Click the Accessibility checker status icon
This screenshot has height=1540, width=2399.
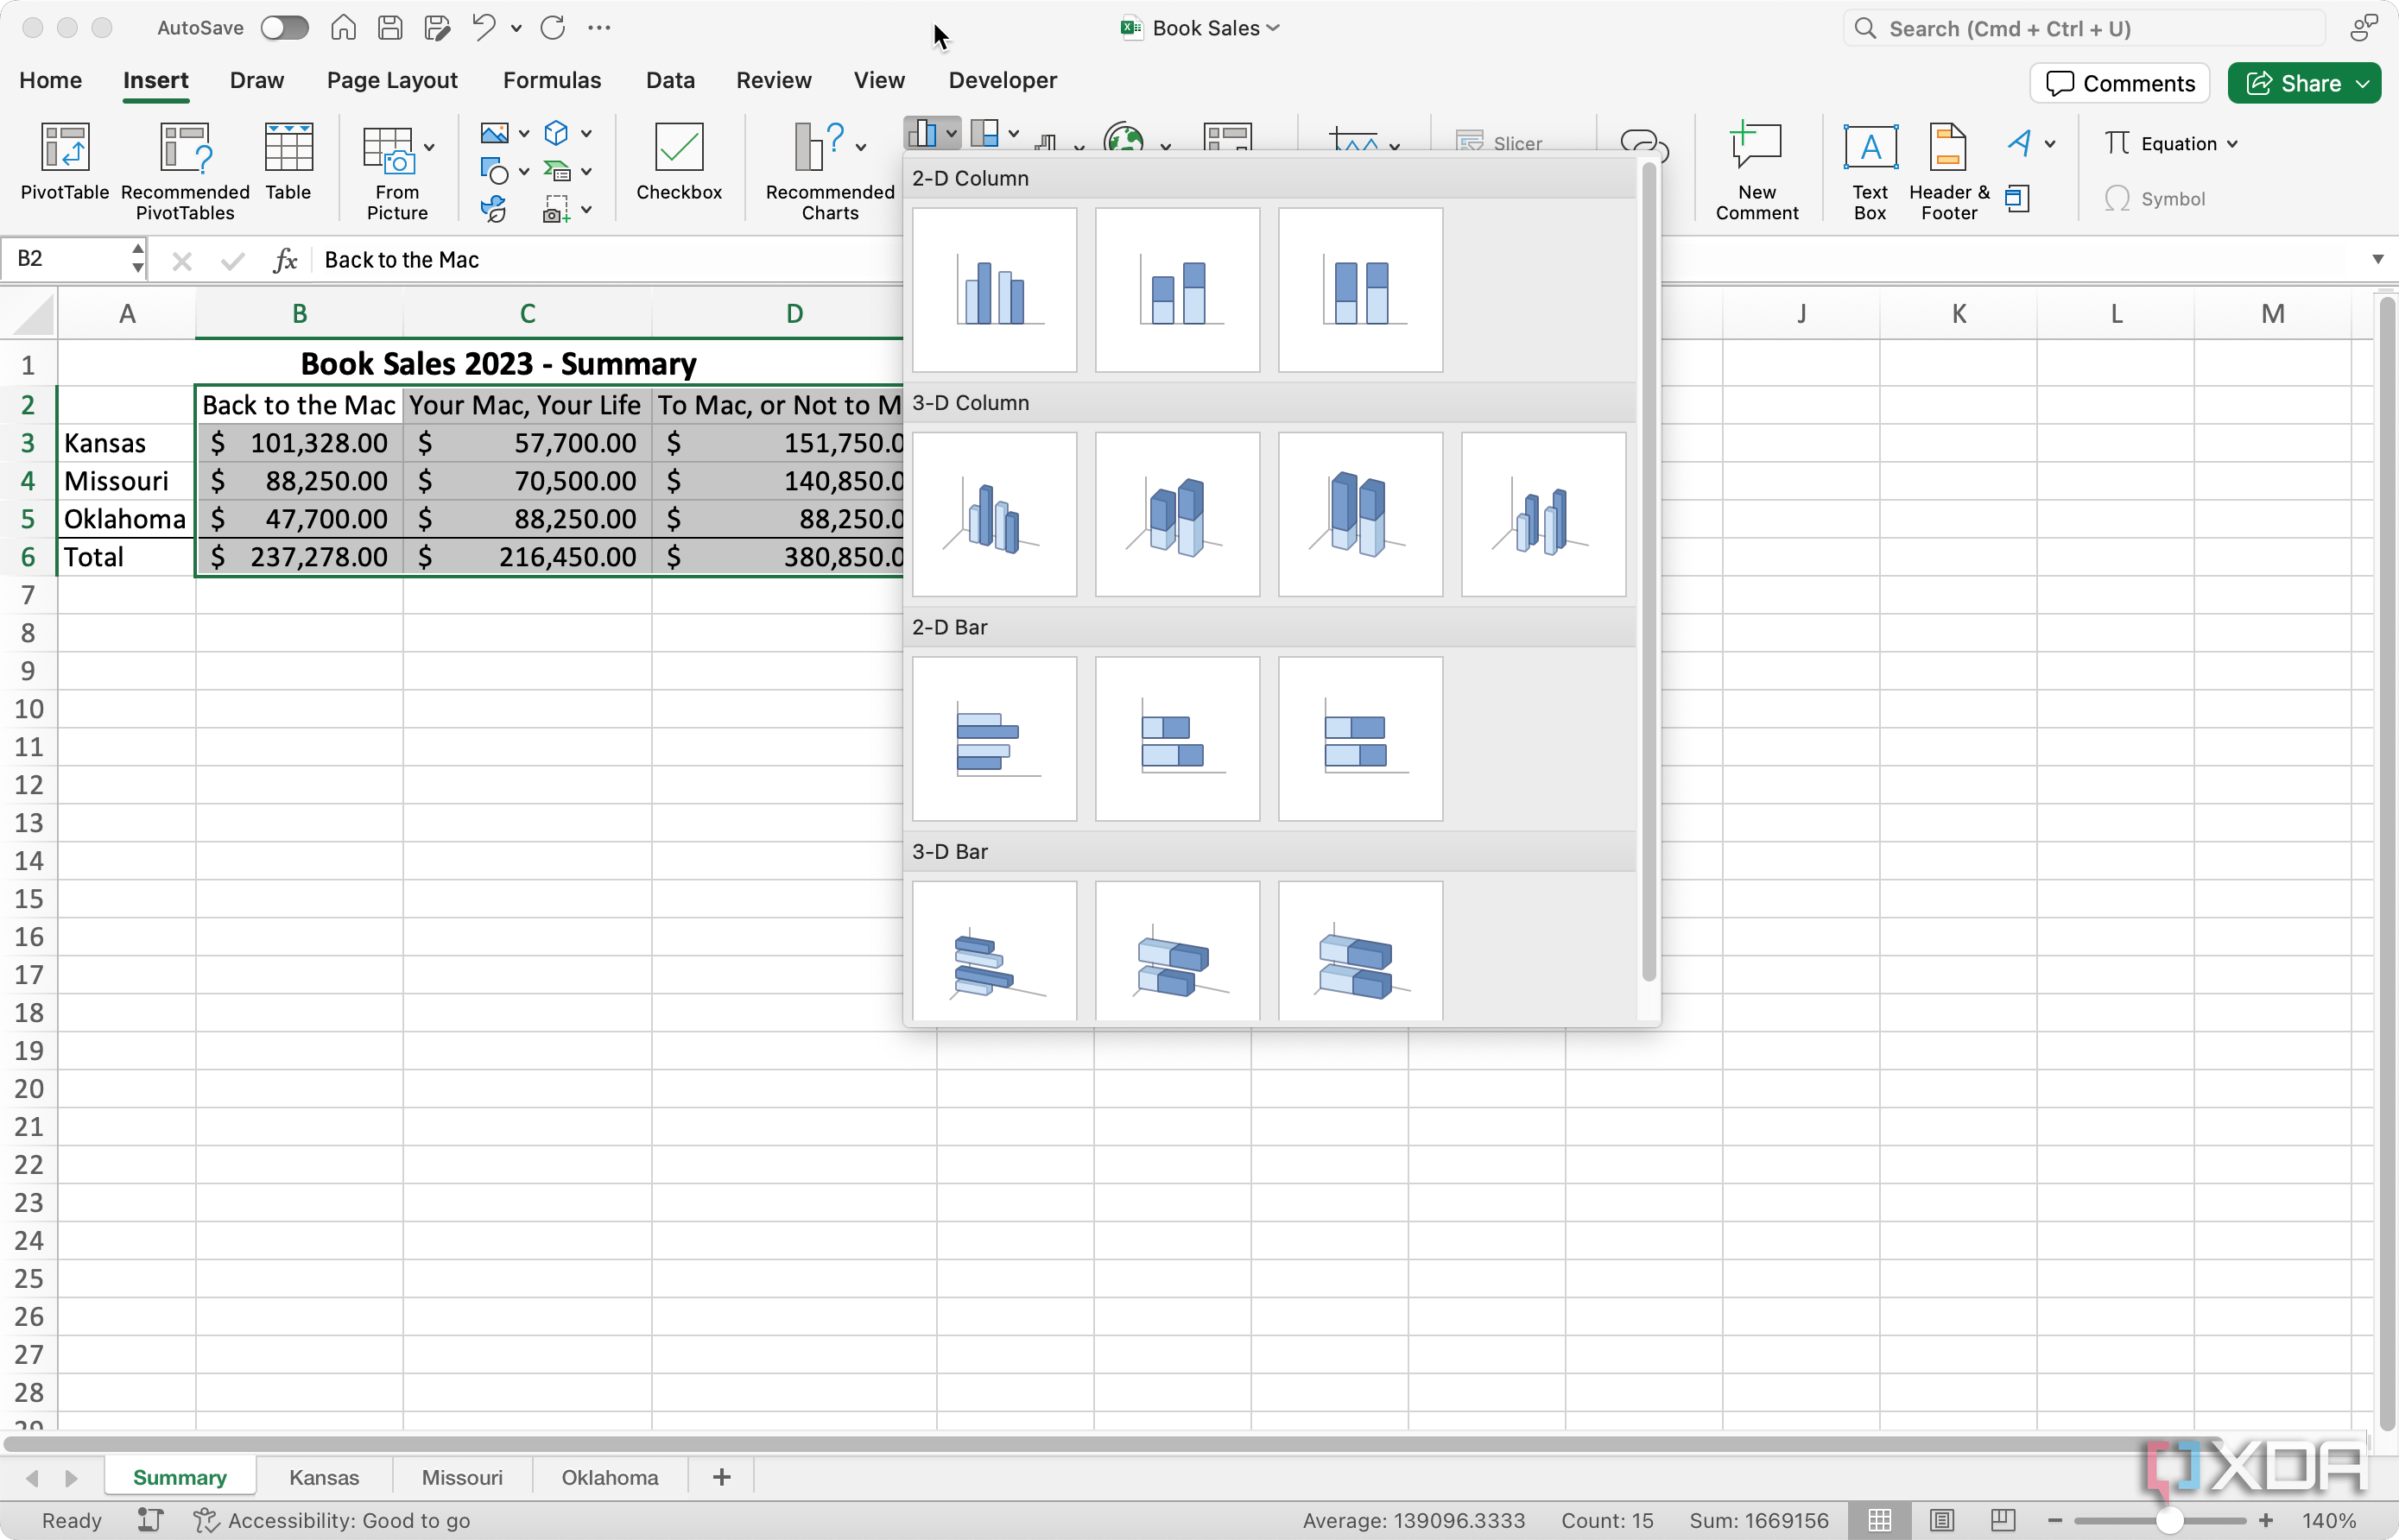coord(205,1520)
